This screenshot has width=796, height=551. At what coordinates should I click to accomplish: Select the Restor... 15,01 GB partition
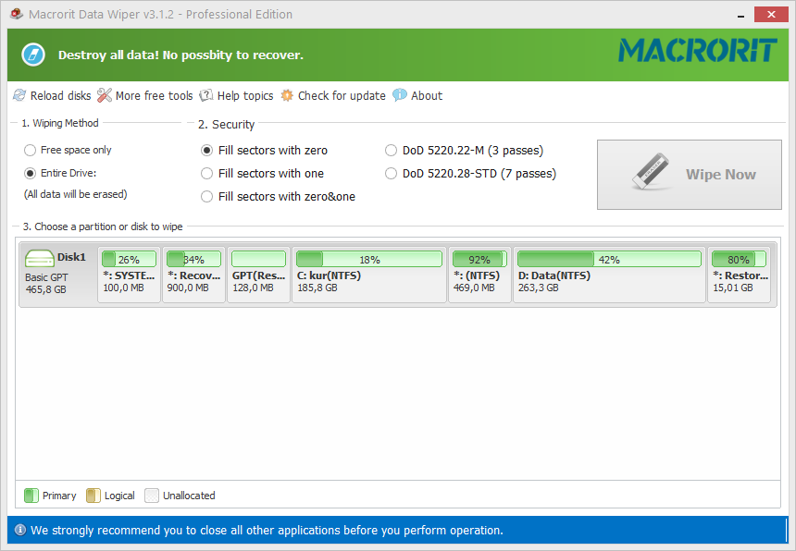click(740, 275)
